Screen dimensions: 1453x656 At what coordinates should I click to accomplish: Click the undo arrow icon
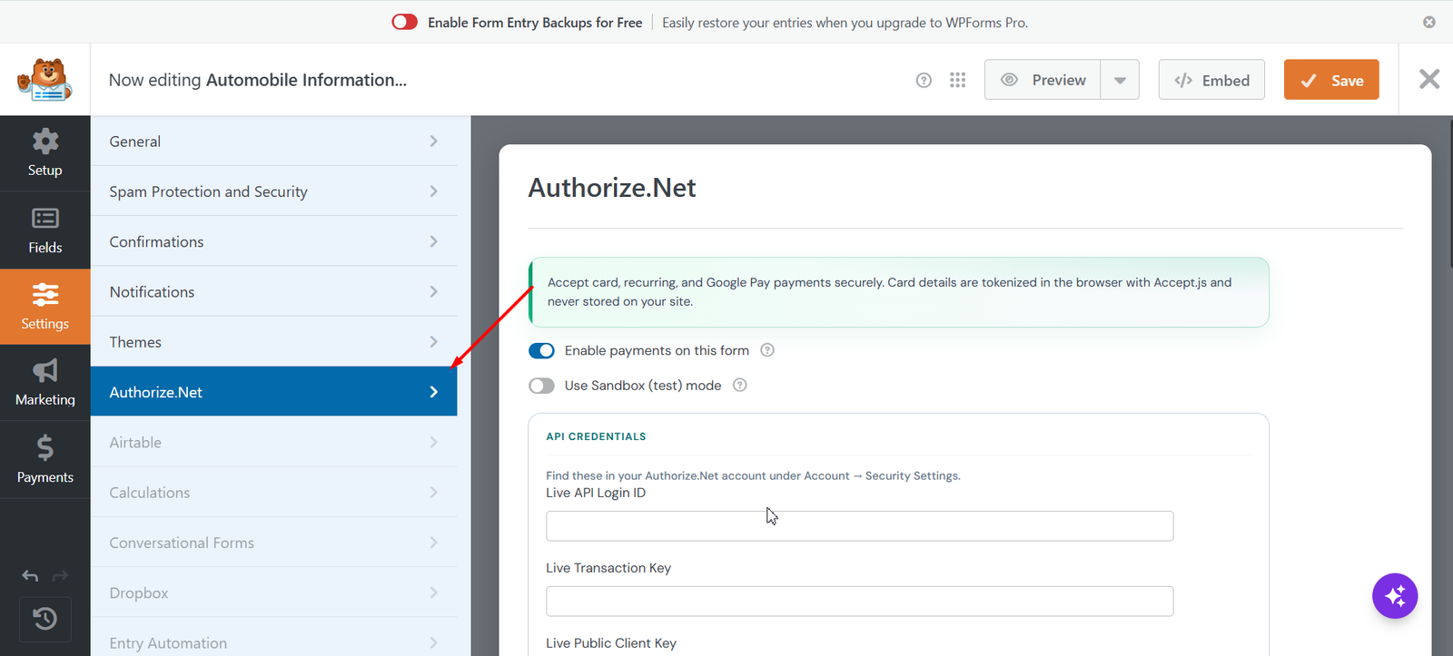pos(30,576)
